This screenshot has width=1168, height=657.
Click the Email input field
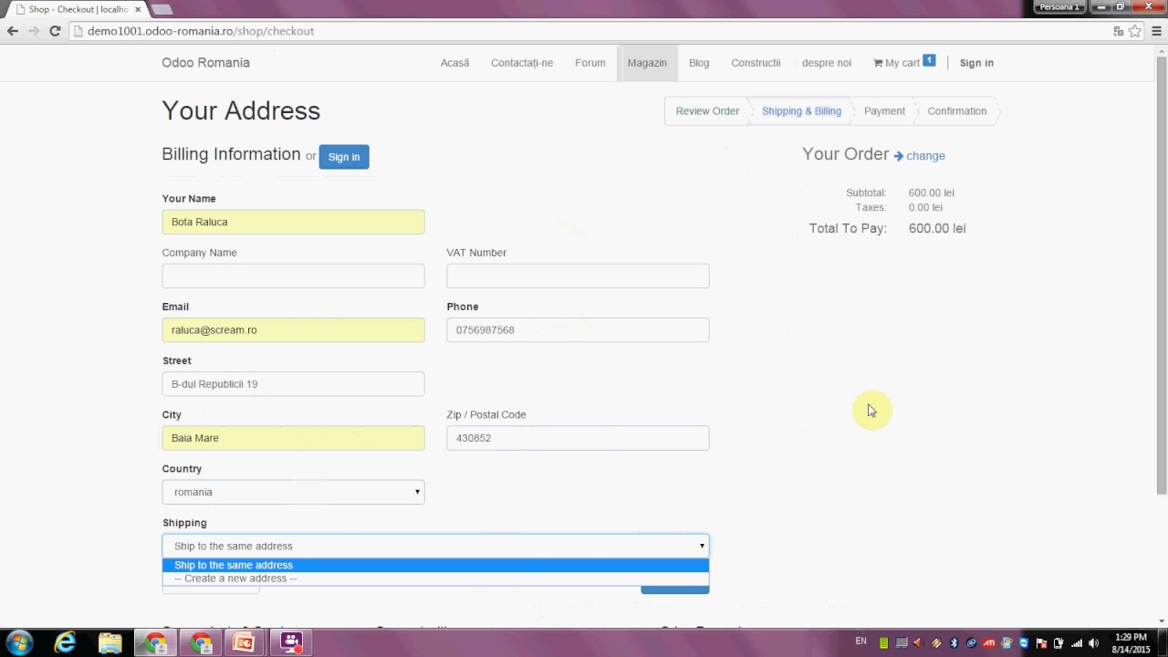(293, 329)
